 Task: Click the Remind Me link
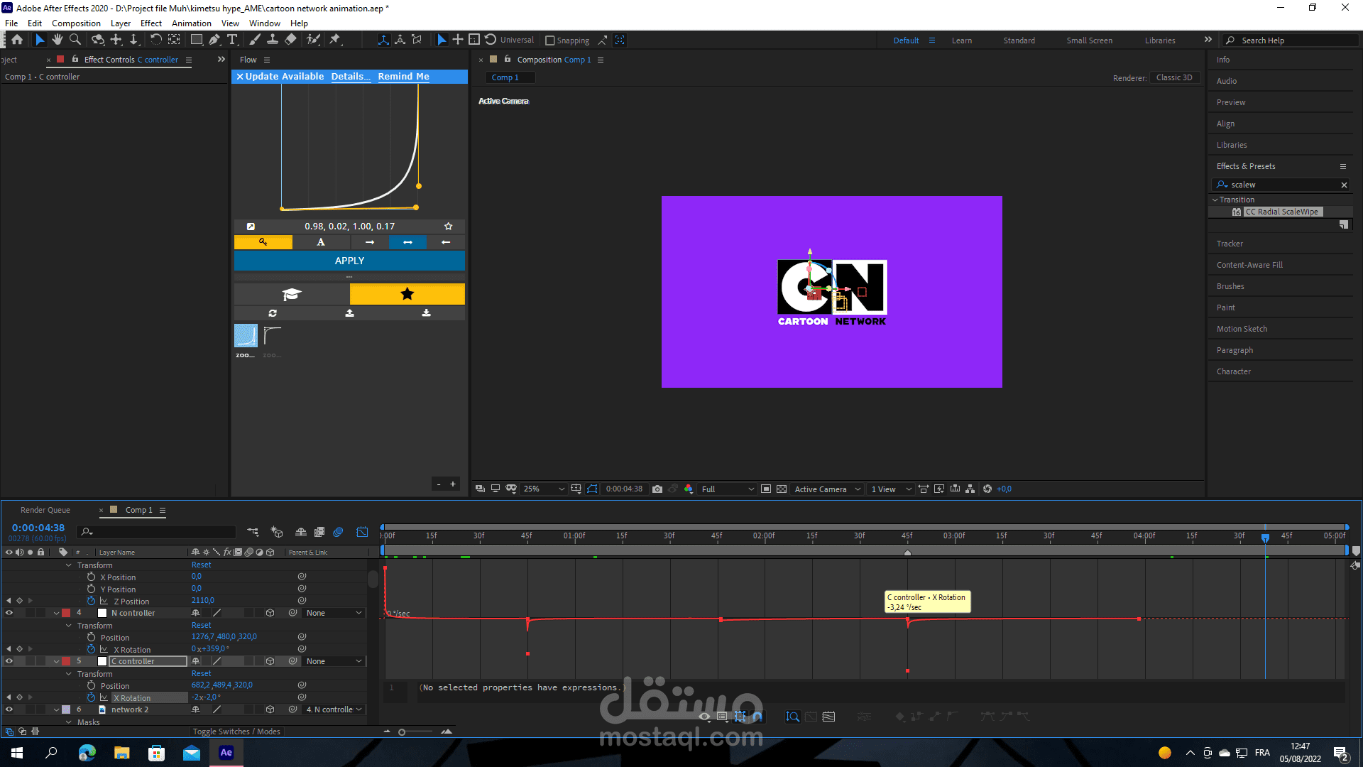pos(403,76)
